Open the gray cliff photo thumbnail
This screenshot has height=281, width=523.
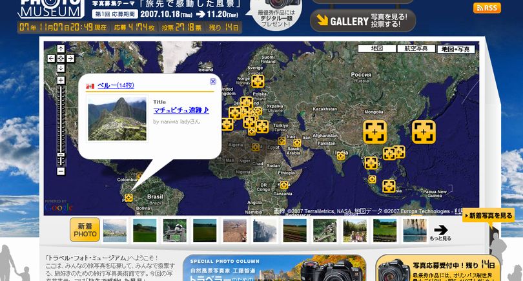point(265,230)
